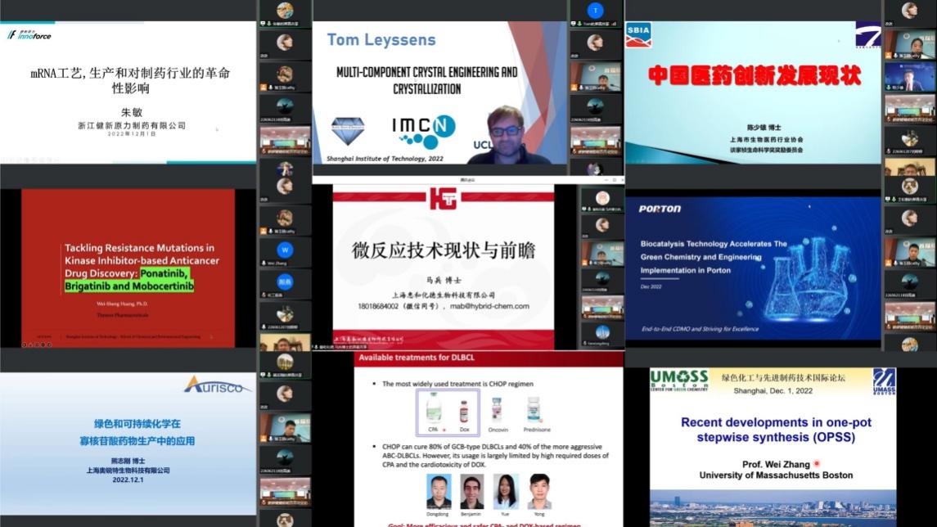The height and width of the screenshot is (527, 937).
Task: Click the red HT logo above 微反应技术 title
Action: pos(443,199)
